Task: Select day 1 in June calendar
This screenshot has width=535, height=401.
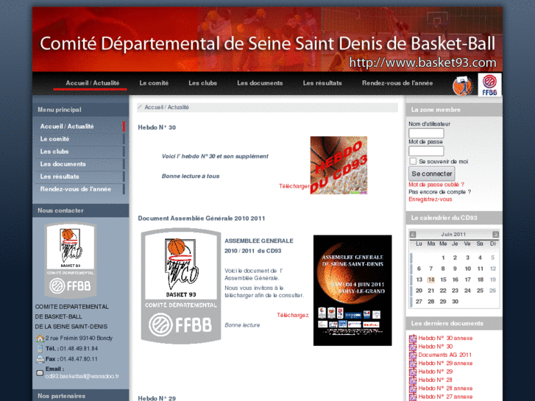Action: pyautogui.click(x=443, y=258)
